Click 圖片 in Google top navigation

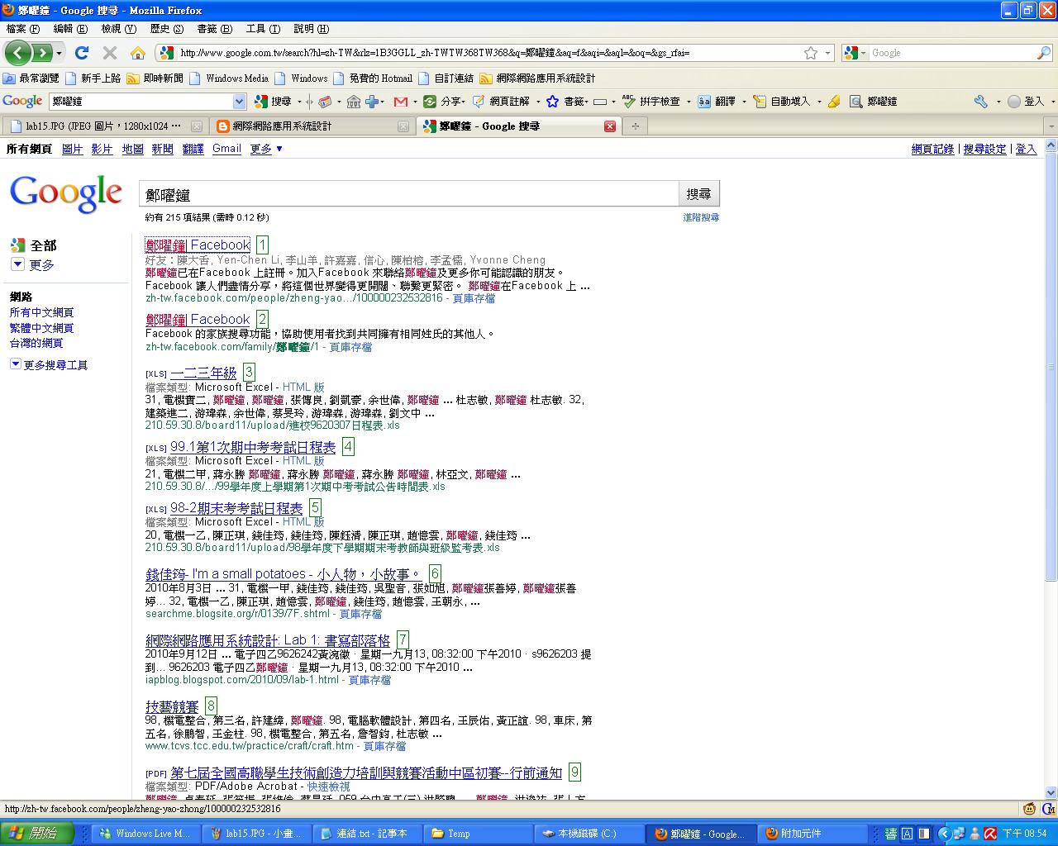[x=73, y=149]
